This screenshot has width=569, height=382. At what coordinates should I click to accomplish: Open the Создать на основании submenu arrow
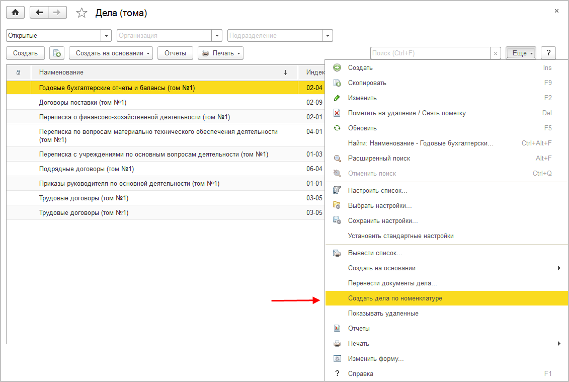pos(559,268)
